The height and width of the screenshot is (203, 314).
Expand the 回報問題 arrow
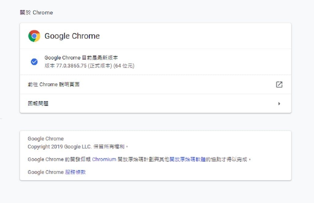point(279,104)
